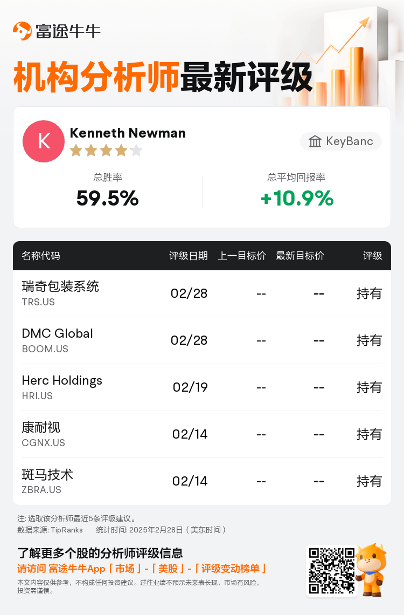Open DMC Global BOOM.US row

tap(202, 340)
